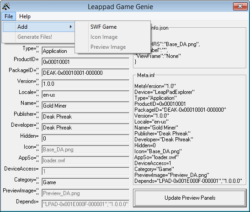Screen dimensions: 250x212
Task: Click the Leappad Game Genie wand icon
Action: [x=6, y=6]
